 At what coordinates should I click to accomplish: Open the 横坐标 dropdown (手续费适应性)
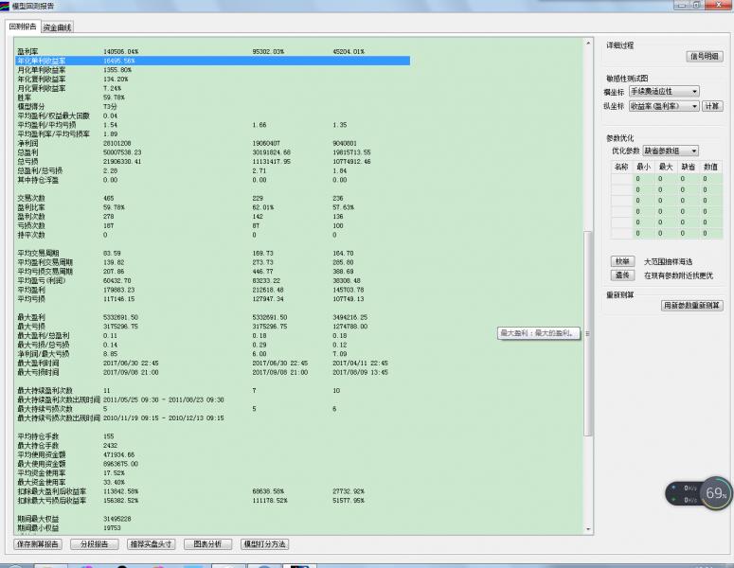coord(664,91)
